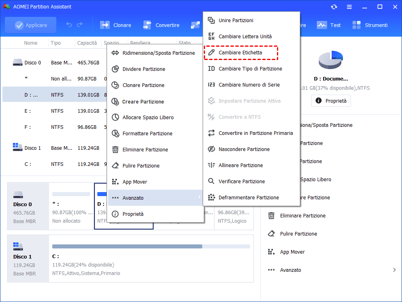This screenshot has height=302, width=402.
Task: Click hidden-eye icon beside Nascondere Partizione
Action: [211, 149]
